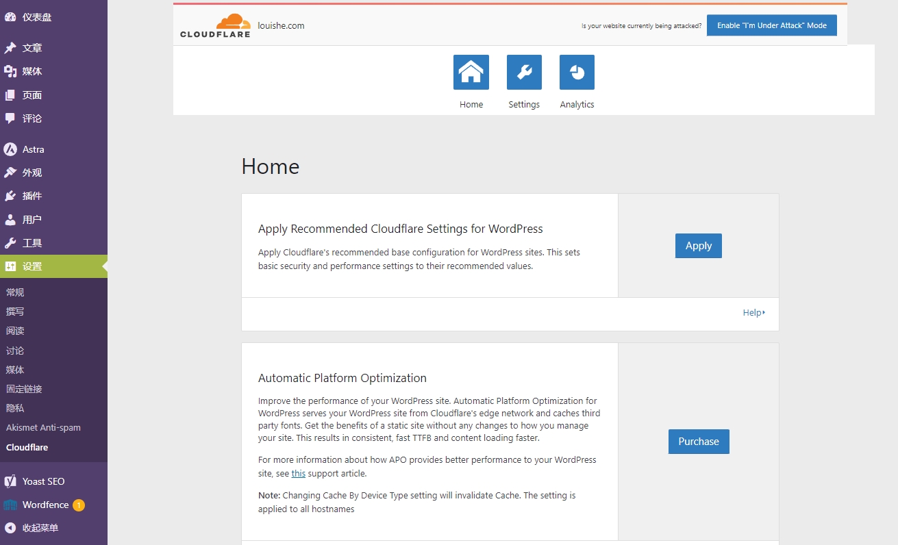Open the Cloudflare Analytics pie chart icon
Viewport: 898px width, 545px height.
(577, 73)
